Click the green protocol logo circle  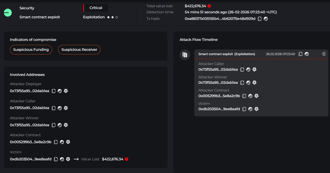pyautogui.click(x=8, y=12)
